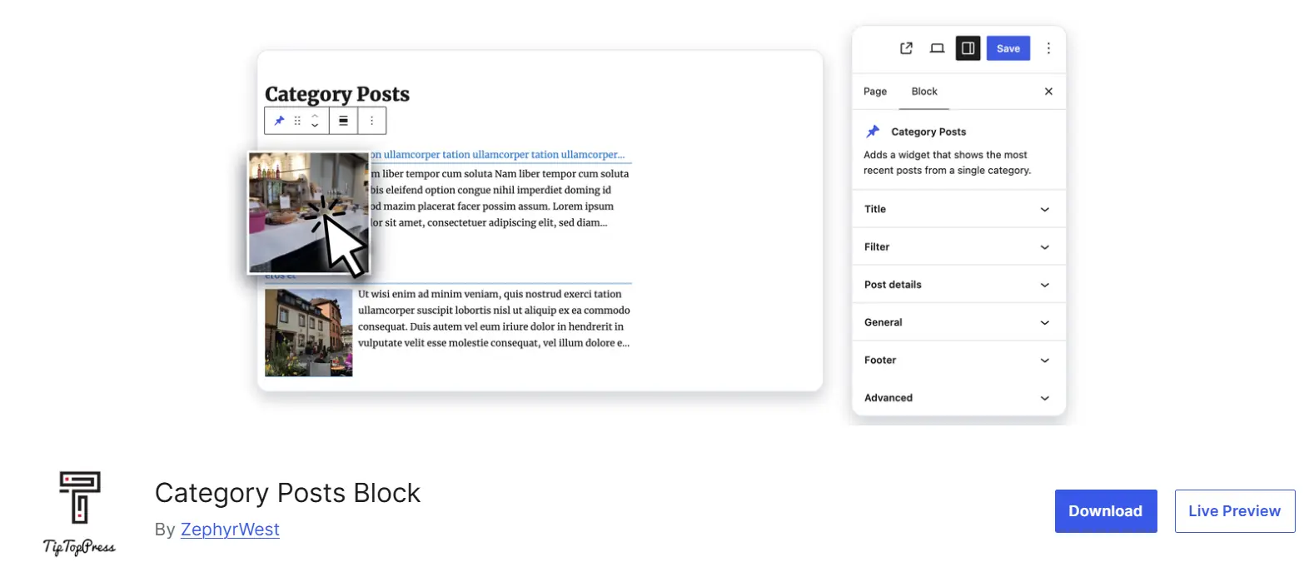Click the 'Ut wisi enim ad minim' excerpt
Image resolution: width=1314 pixels, height=562 pixels.
pos(494,318)
